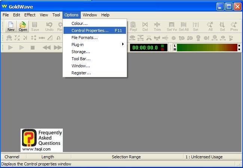The width and height of the screenshot is (243, 168).
Task: Choose Tool Bar... menu entry
Action: 95,59
